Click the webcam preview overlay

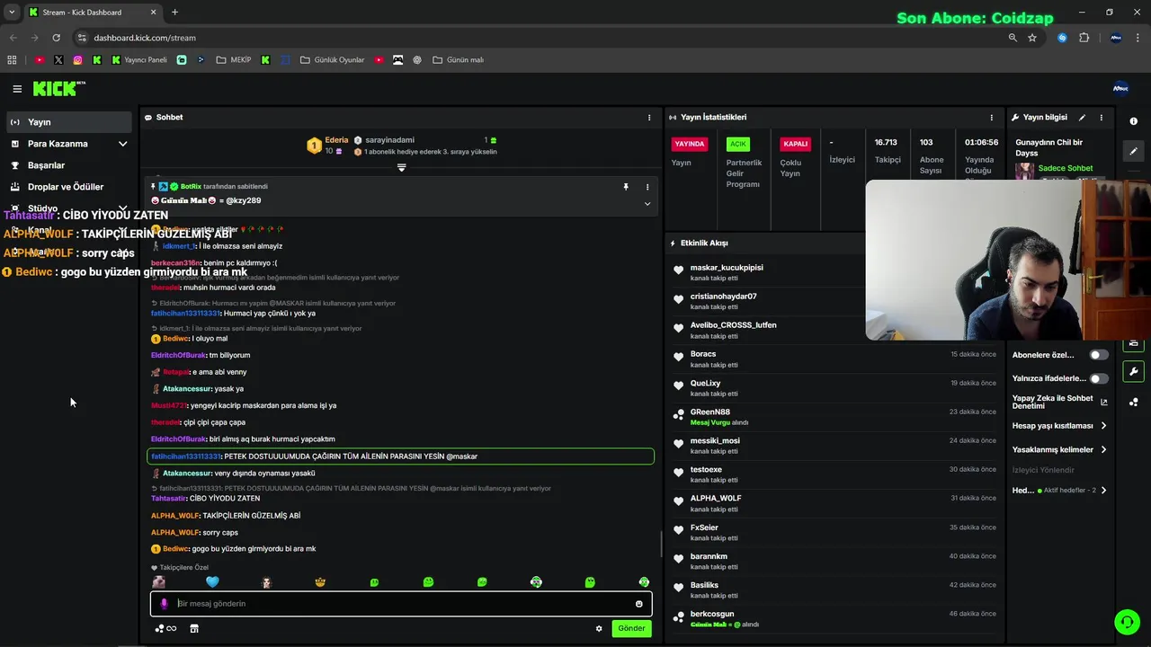1008,260
